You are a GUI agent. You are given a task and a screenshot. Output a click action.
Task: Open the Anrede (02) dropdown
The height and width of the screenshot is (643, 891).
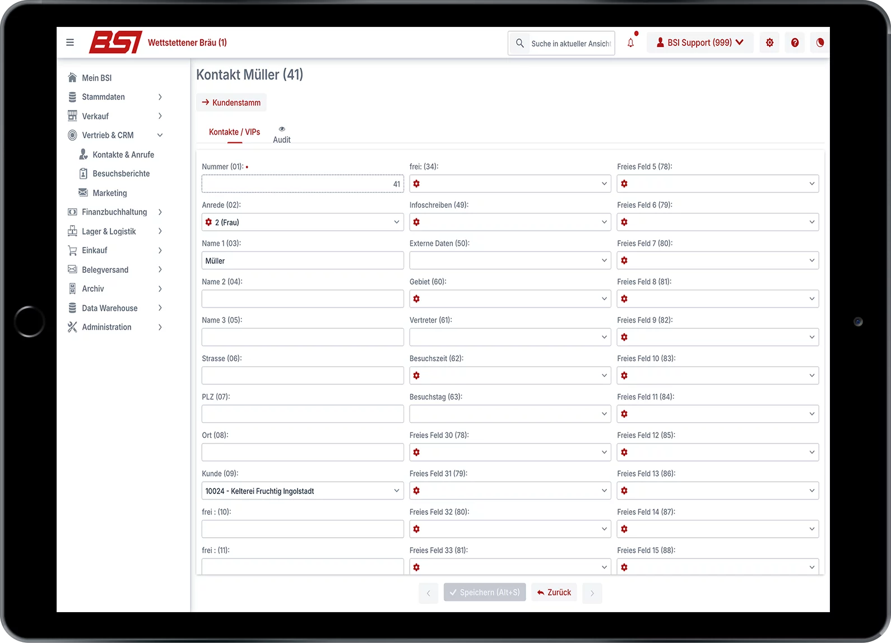[303, 222]
